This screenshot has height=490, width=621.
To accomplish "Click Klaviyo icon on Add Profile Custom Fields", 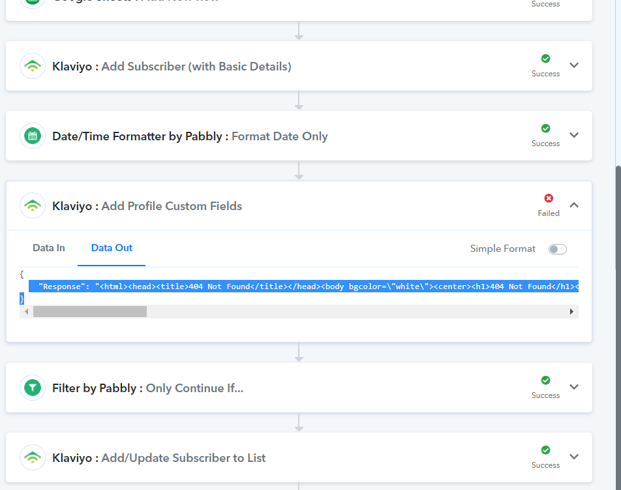I will [33, 206].
